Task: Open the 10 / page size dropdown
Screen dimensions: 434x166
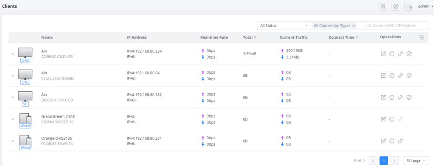Action: coord(416,160)
